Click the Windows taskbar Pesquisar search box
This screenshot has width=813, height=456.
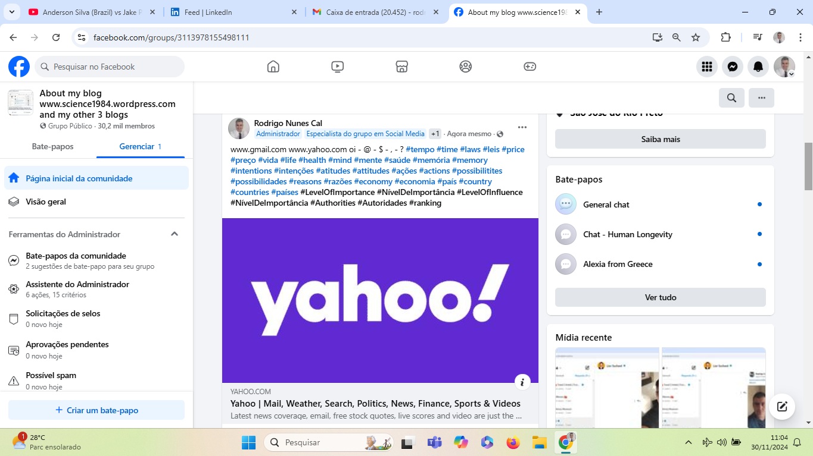[329, 442]
